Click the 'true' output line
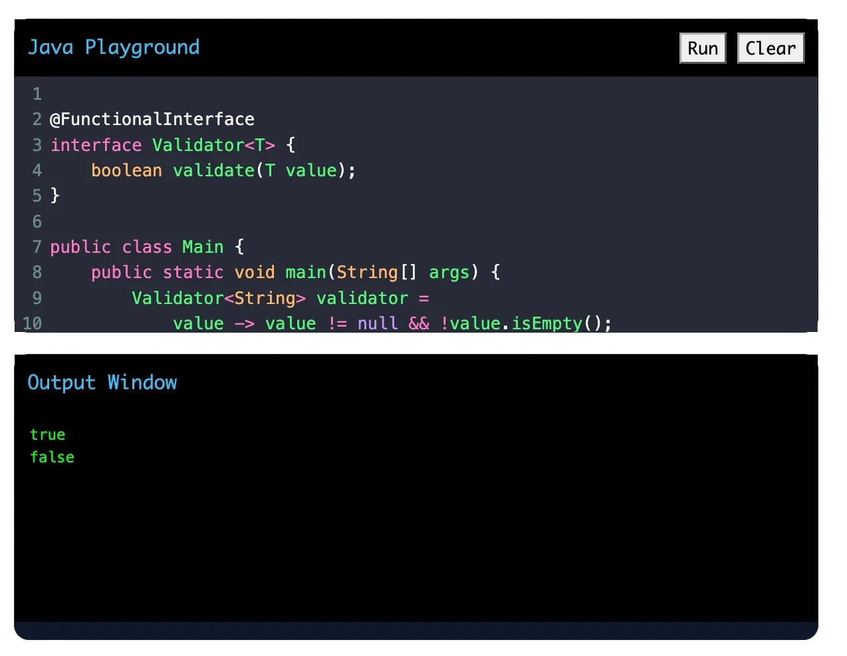847x656 pixels. point(48,434)
